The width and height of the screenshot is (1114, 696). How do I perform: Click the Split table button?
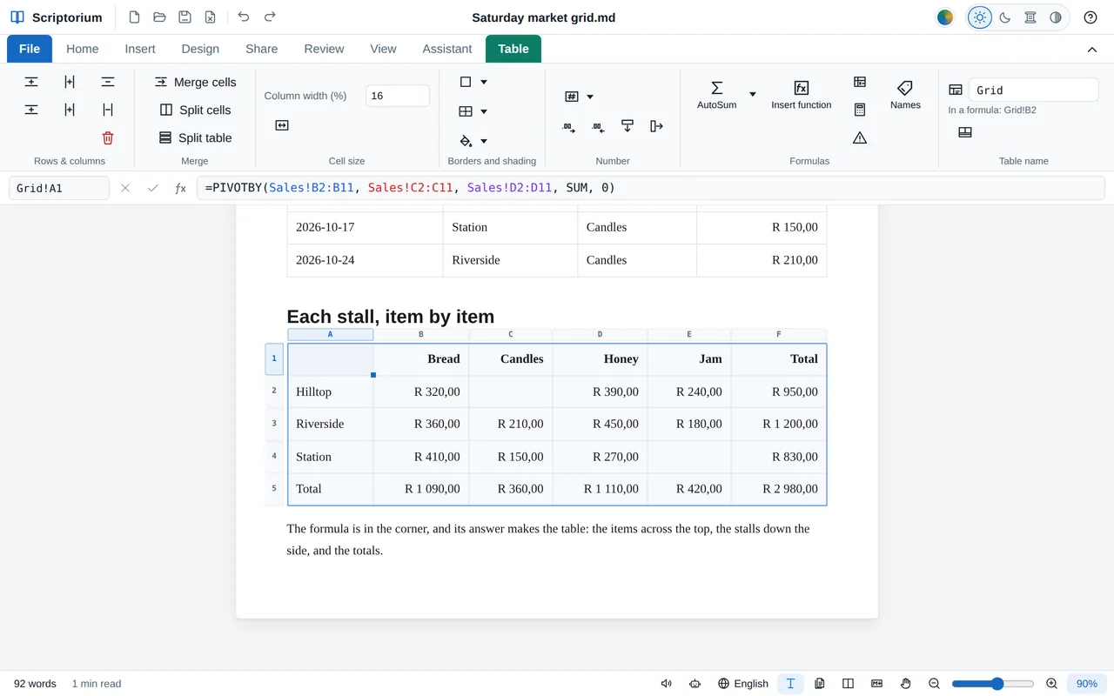pos(195,137)
